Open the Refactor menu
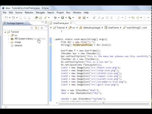This screenshot has height=114, width=152. pyautogui.click(x=29, y=13)
